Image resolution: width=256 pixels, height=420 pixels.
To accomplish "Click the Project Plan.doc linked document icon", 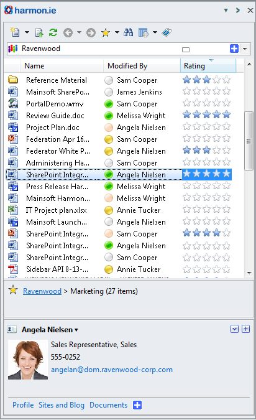I will coord(13,127).
